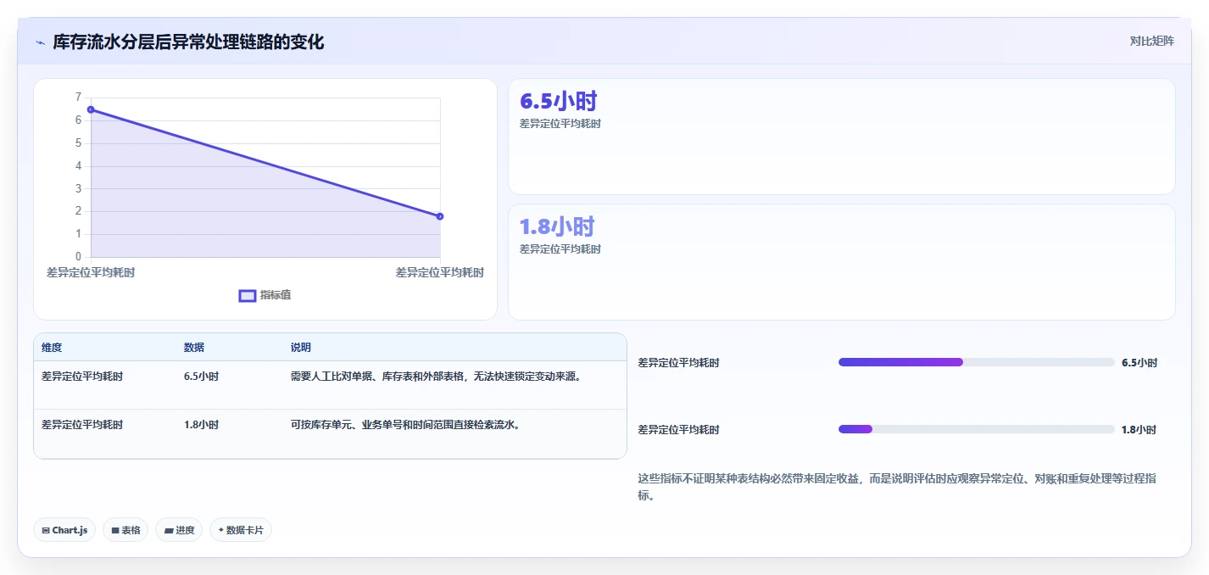Click 差异定位平均耗时 caption under the 1.8小时 card
This screenshot has height=575, width=1209.
[x=560, y=249]
